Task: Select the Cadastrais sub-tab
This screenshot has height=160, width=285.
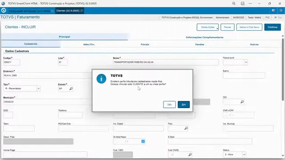Action: point(31,44)
